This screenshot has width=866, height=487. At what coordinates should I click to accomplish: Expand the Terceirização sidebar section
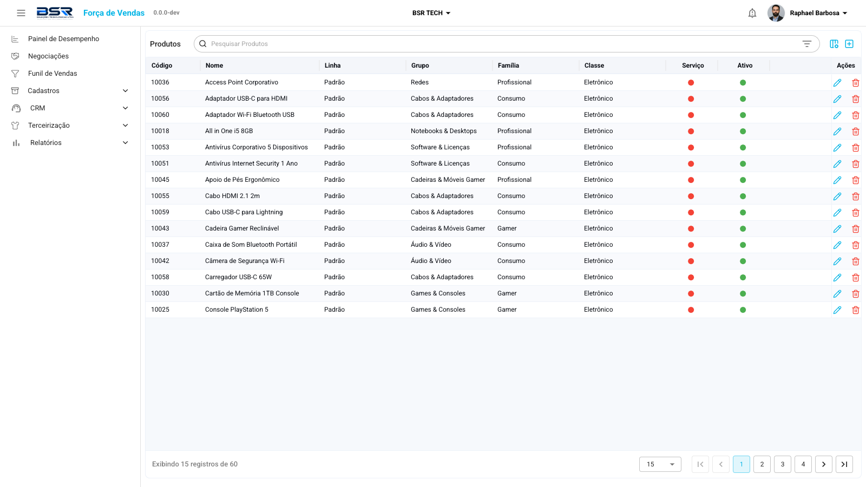pyautogui.click(x=70, y=126)
